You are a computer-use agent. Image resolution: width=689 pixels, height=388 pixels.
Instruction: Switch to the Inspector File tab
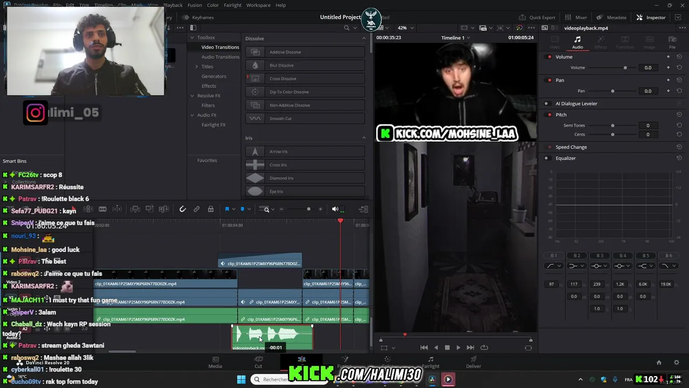click(x=672, y=43)
